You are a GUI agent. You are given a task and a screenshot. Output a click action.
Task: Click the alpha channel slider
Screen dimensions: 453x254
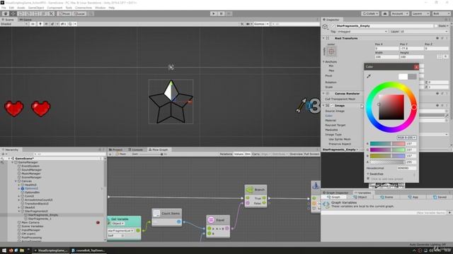tap(387, 162)
